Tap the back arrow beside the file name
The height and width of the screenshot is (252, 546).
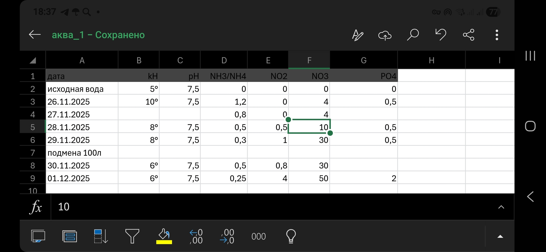(35, 35)
